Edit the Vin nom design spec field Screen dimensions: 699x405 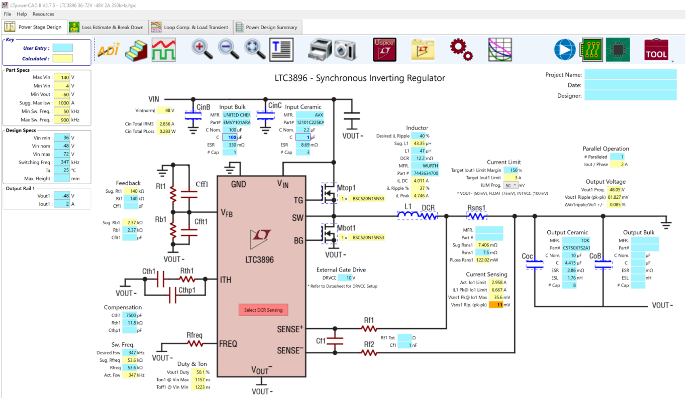(x=61, y=146)
